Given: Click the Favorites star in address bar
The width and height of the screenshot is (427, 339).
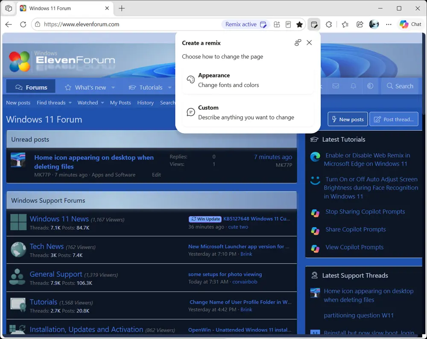Looking at the screenshot, I should click(300, 24).
